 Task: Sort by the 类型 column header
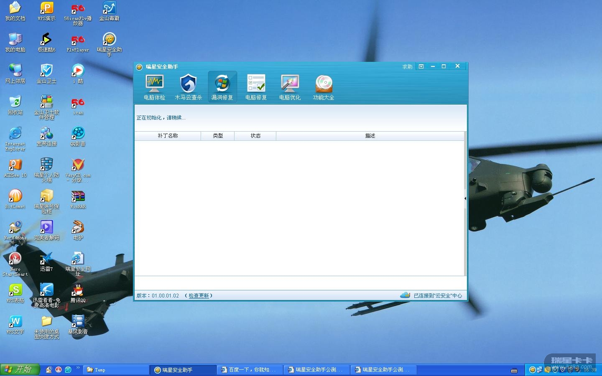pyautogui.click(x=218, y=136)
